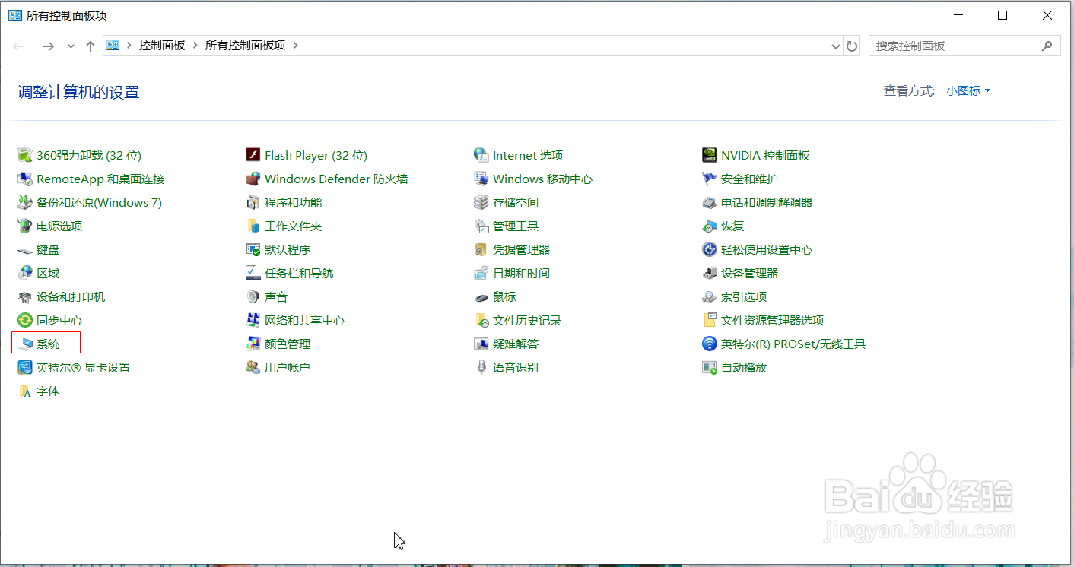Maximize the control panel window
Screen dimensions: 1074x567
(x=1003, y=15)
